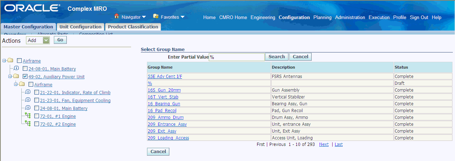This screenshot has width=455, height=161.
Task: Click Cancel beside the Search button
Action: (x=300, y=57)
